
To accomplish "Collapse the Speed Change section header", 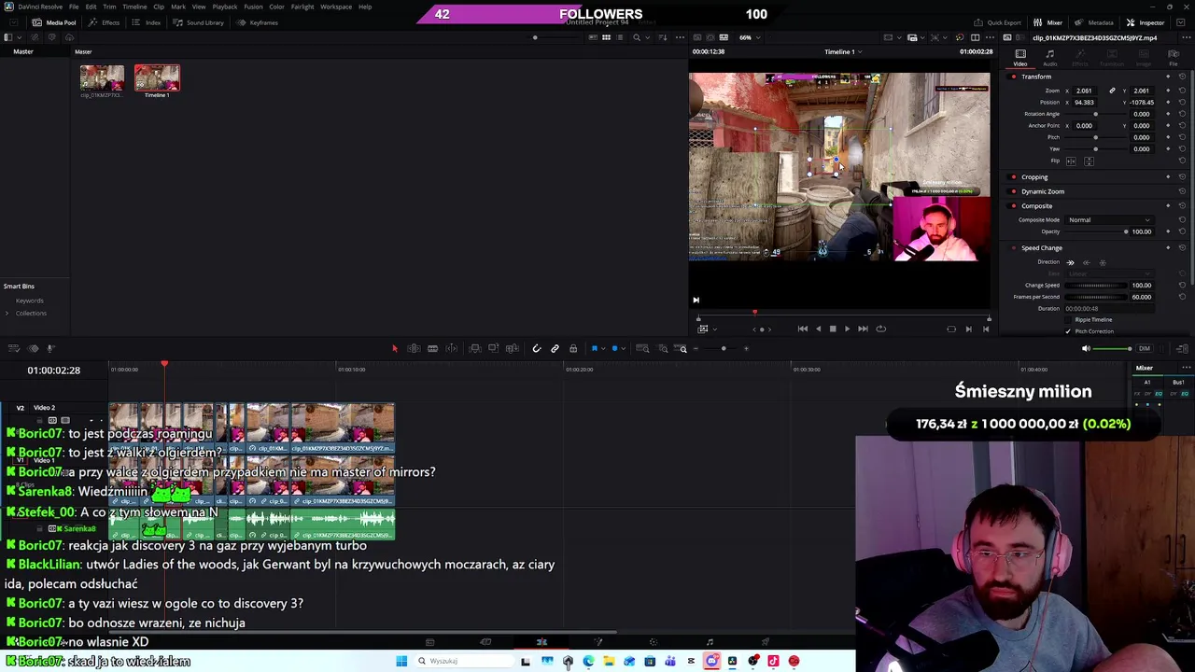I will (x=1042, y=248).
